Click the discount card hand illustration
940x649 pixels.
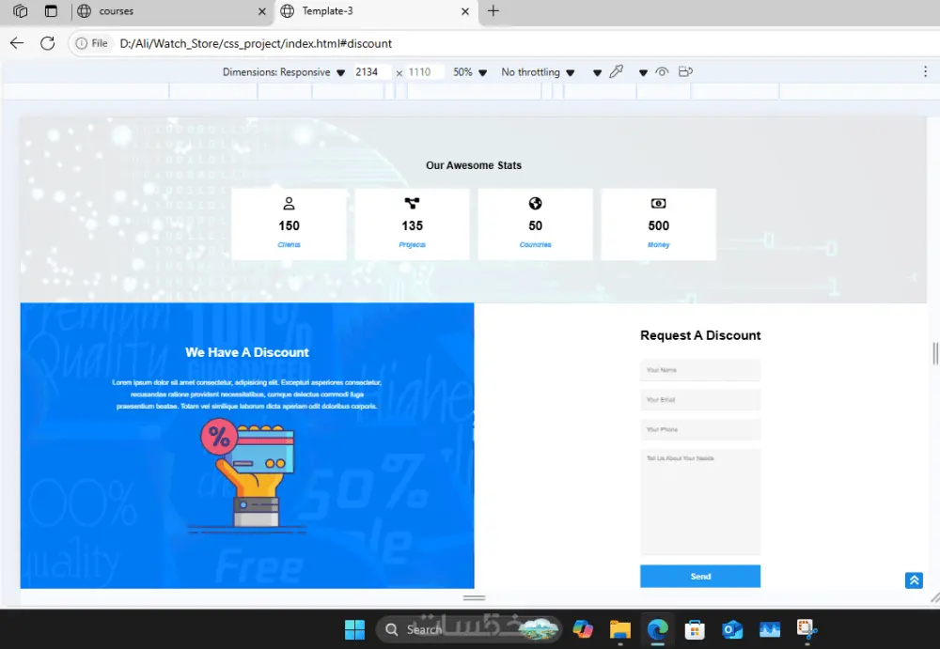[x=247, y=474]
